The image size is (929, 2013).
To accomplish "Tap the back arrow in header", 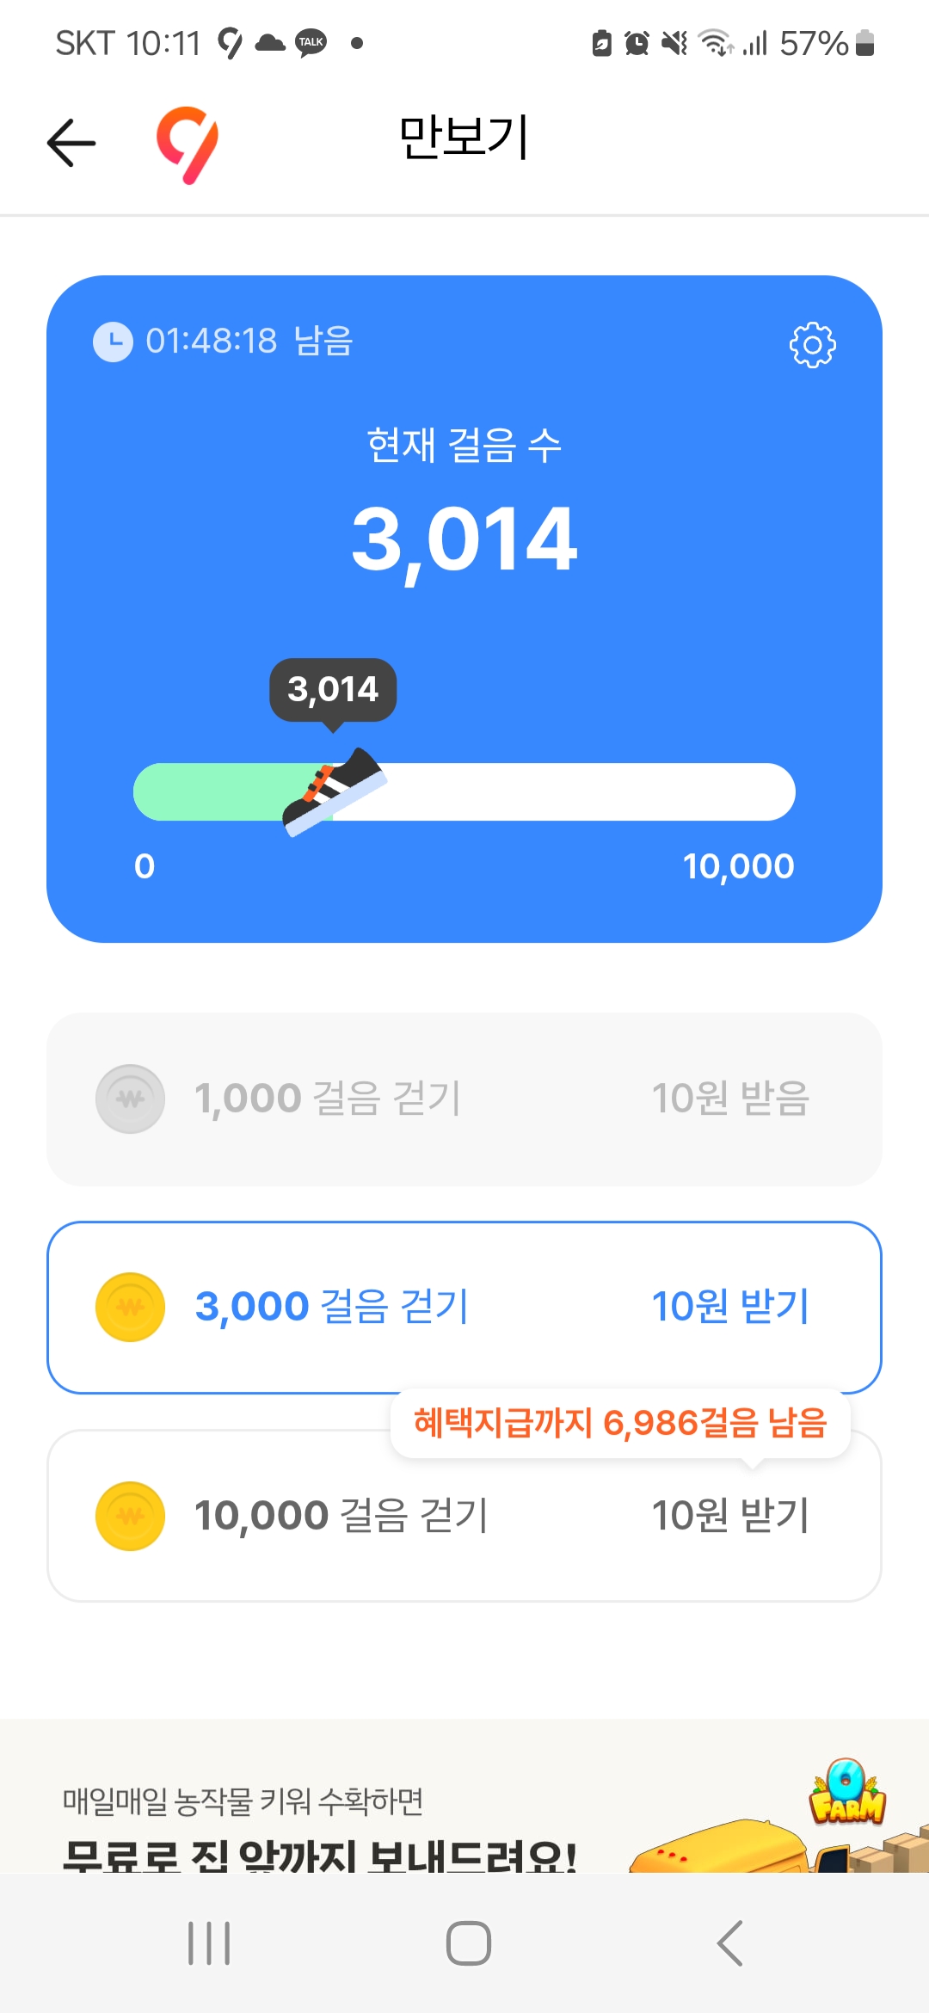I will pyautogui.click(x=71, y=142).
